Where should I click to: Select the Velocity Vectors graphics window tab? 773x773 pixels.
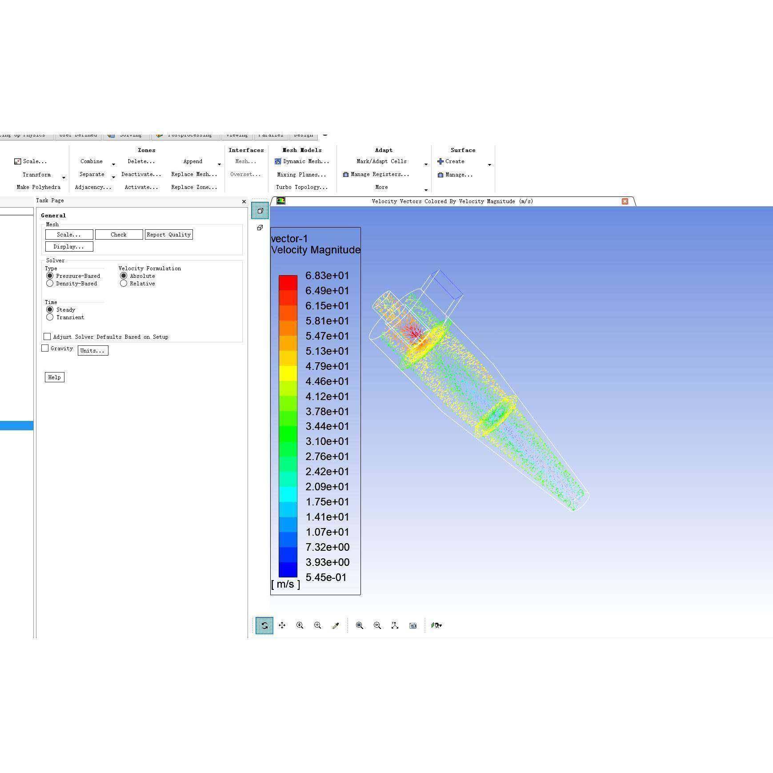(453, 201)
